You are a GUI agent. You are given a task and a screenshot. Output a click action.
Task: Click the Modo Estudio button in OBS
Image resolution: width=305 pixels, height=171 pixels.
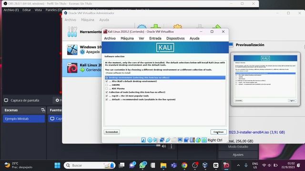238,147
